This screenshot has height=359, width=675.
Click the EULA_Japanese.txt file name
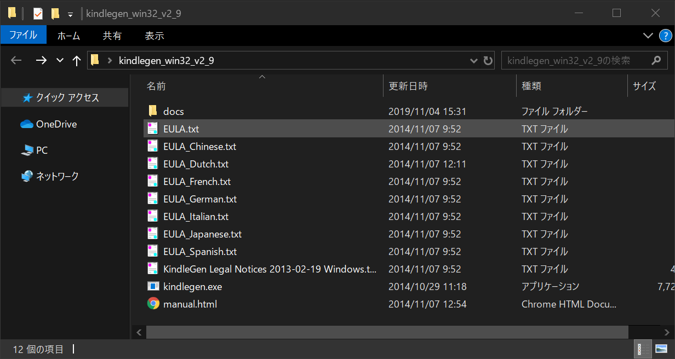(202, 234)
